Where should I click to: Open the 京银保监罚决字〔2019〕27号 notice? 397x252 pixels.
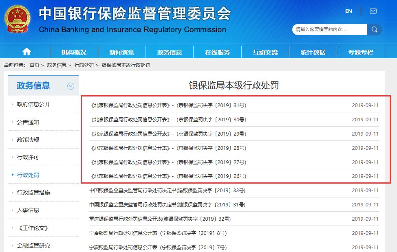click(x=168, y=162)
